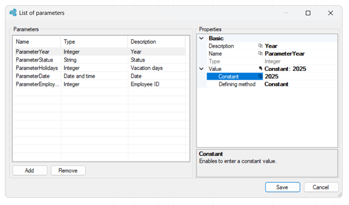Edit the Name value ParameterYear
This screenshot has height=205, width=349.
tap(300, 54)
